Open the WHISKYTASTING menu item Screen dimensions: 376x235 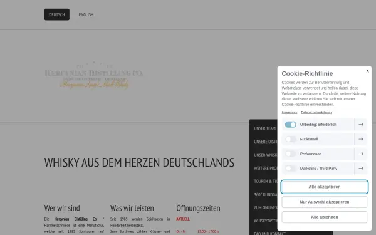point(266,221)
